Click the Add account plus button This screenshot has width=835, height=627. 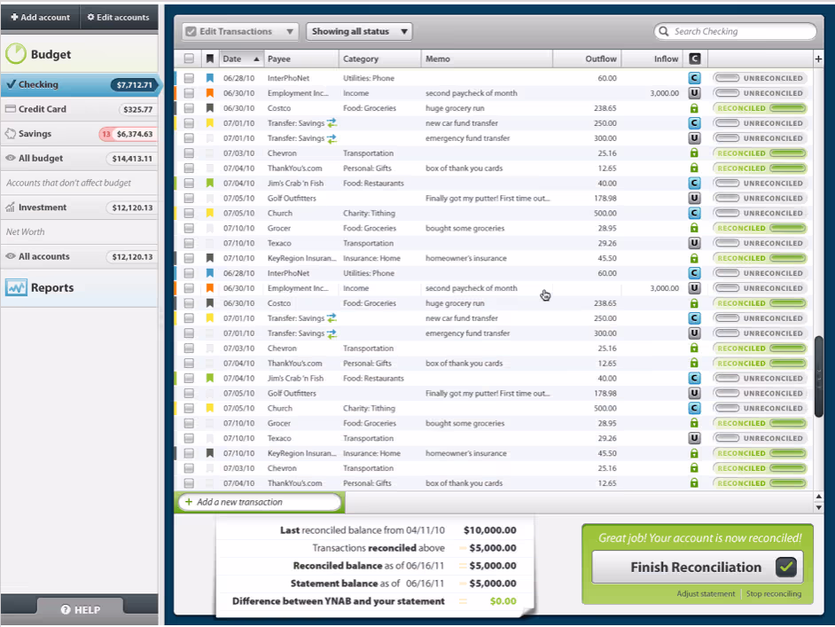click(x=41, y=17)
